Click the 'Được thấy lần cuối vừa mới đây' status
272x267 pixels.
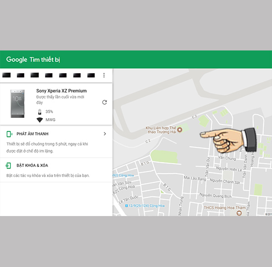pos(60,100)
